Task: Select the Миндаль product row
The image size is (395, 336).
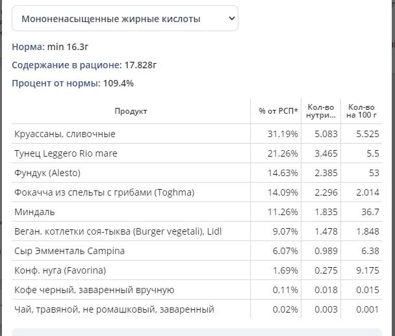Action: click(x=197, y=212)
